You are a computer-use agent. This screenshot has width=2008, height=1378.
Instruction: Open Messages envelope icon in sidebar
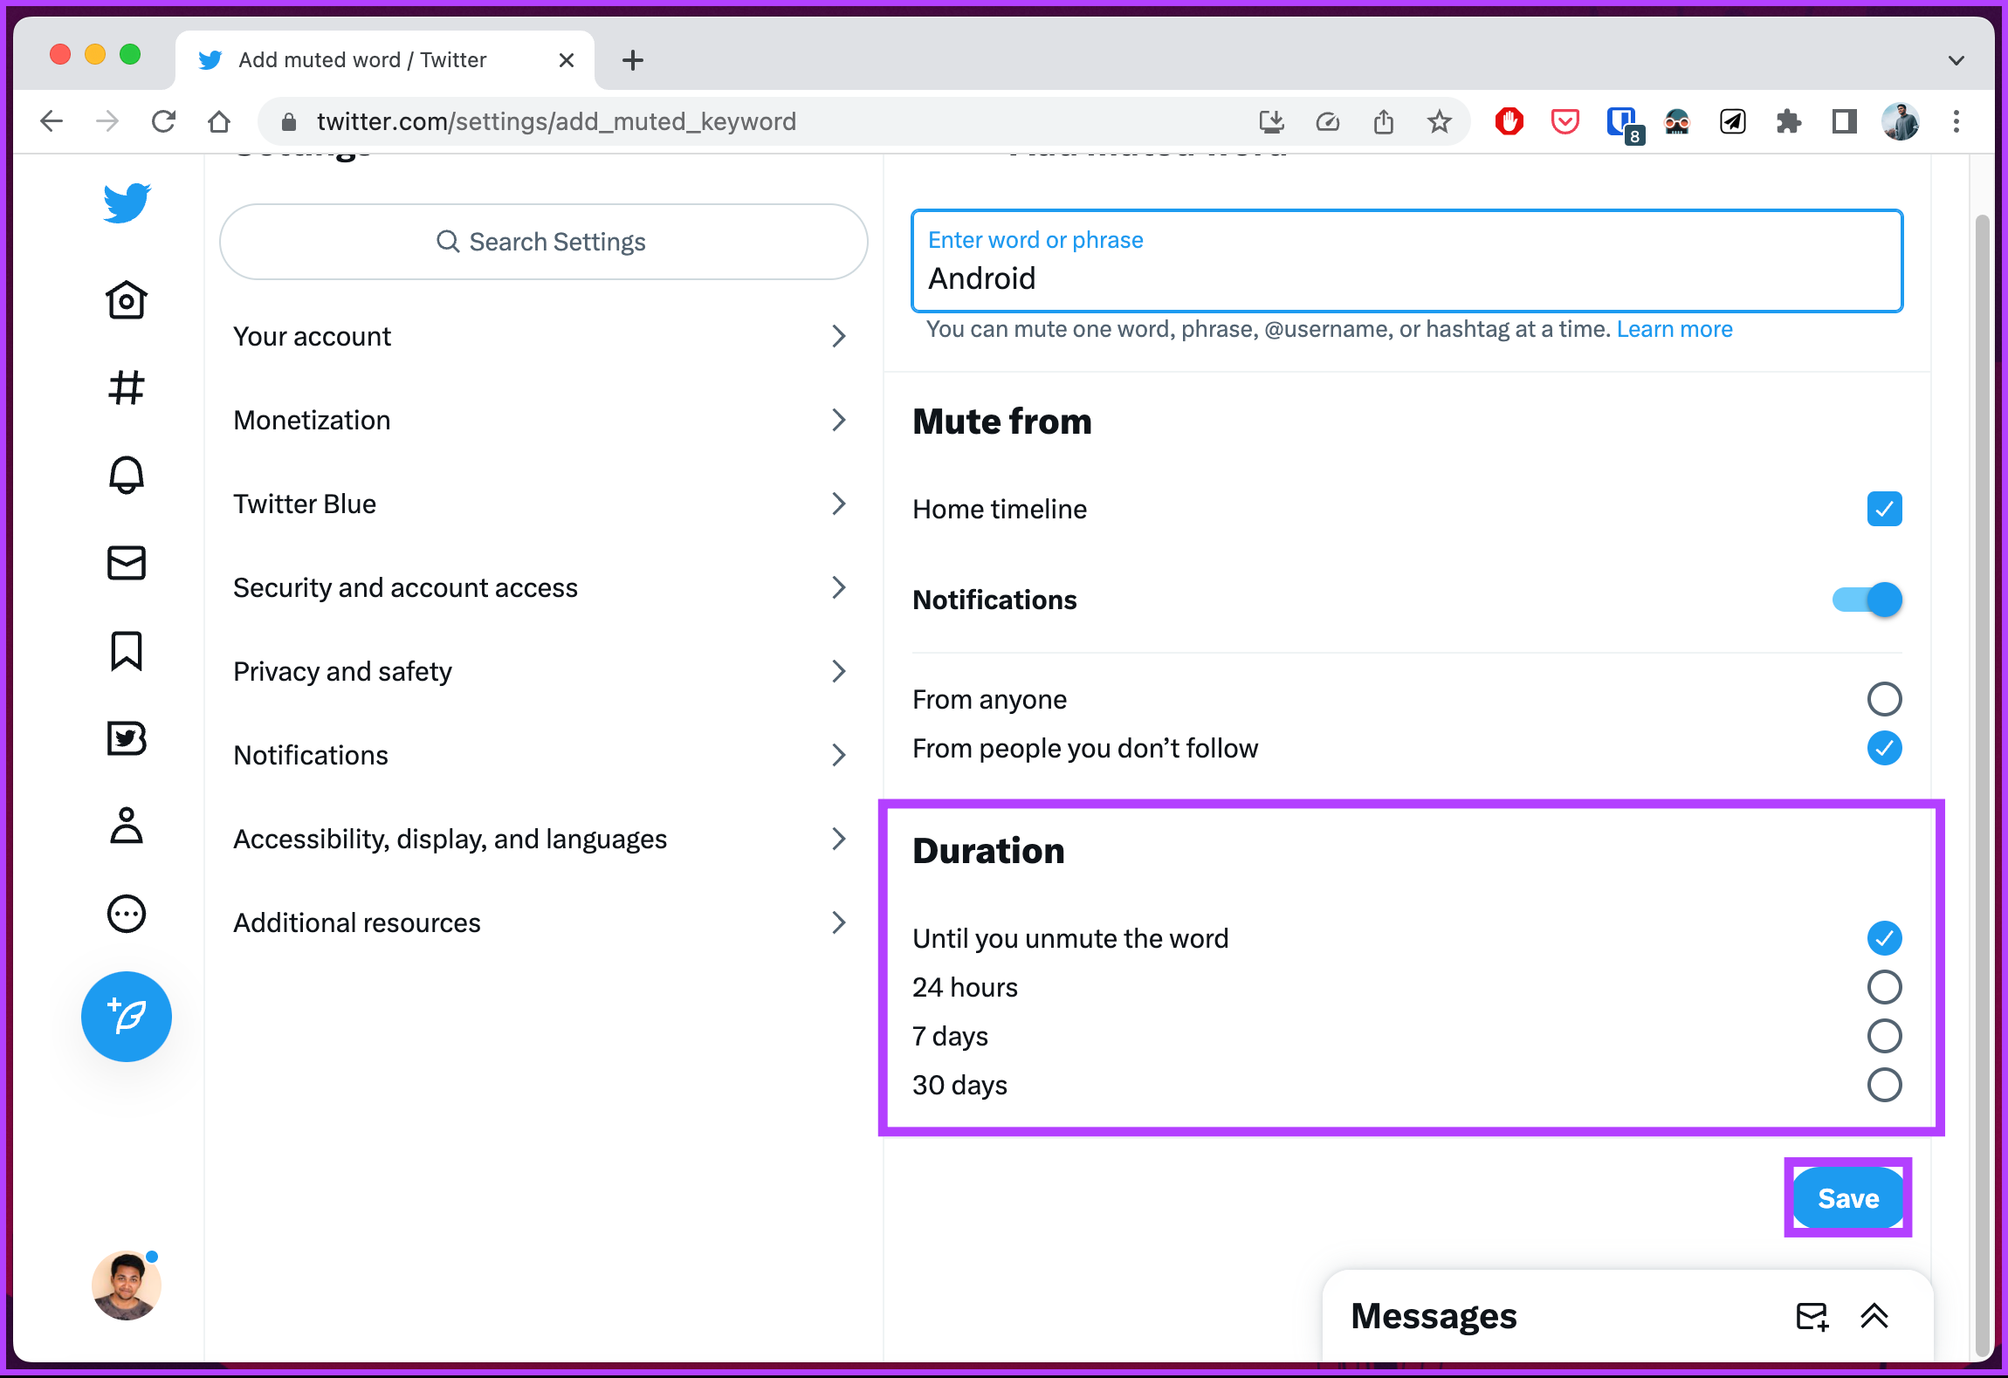point(127,563)
